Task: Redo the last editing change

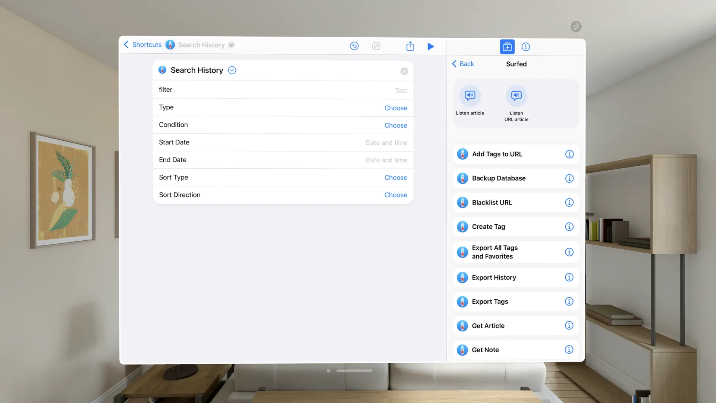Action: (376, 46)
